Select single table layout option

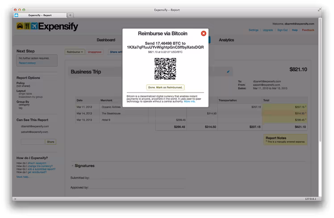[x=25, y=94]
